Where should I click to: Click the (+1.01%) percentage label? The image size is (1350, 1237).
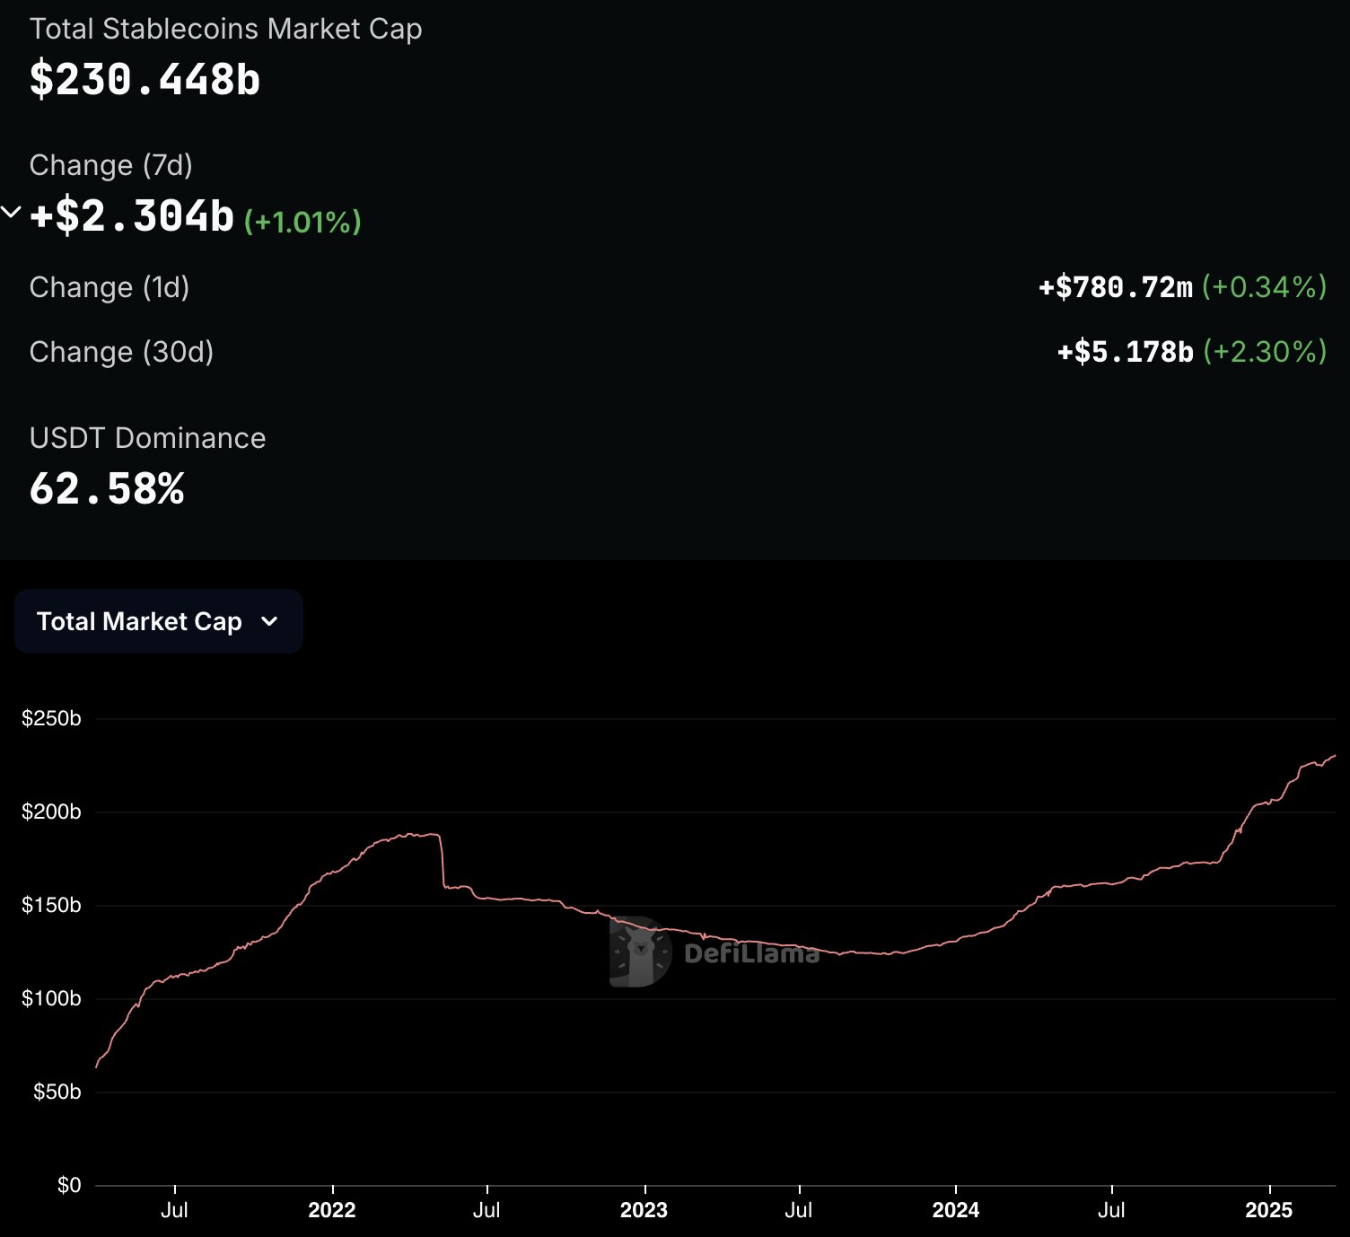(x=302, y=222)
